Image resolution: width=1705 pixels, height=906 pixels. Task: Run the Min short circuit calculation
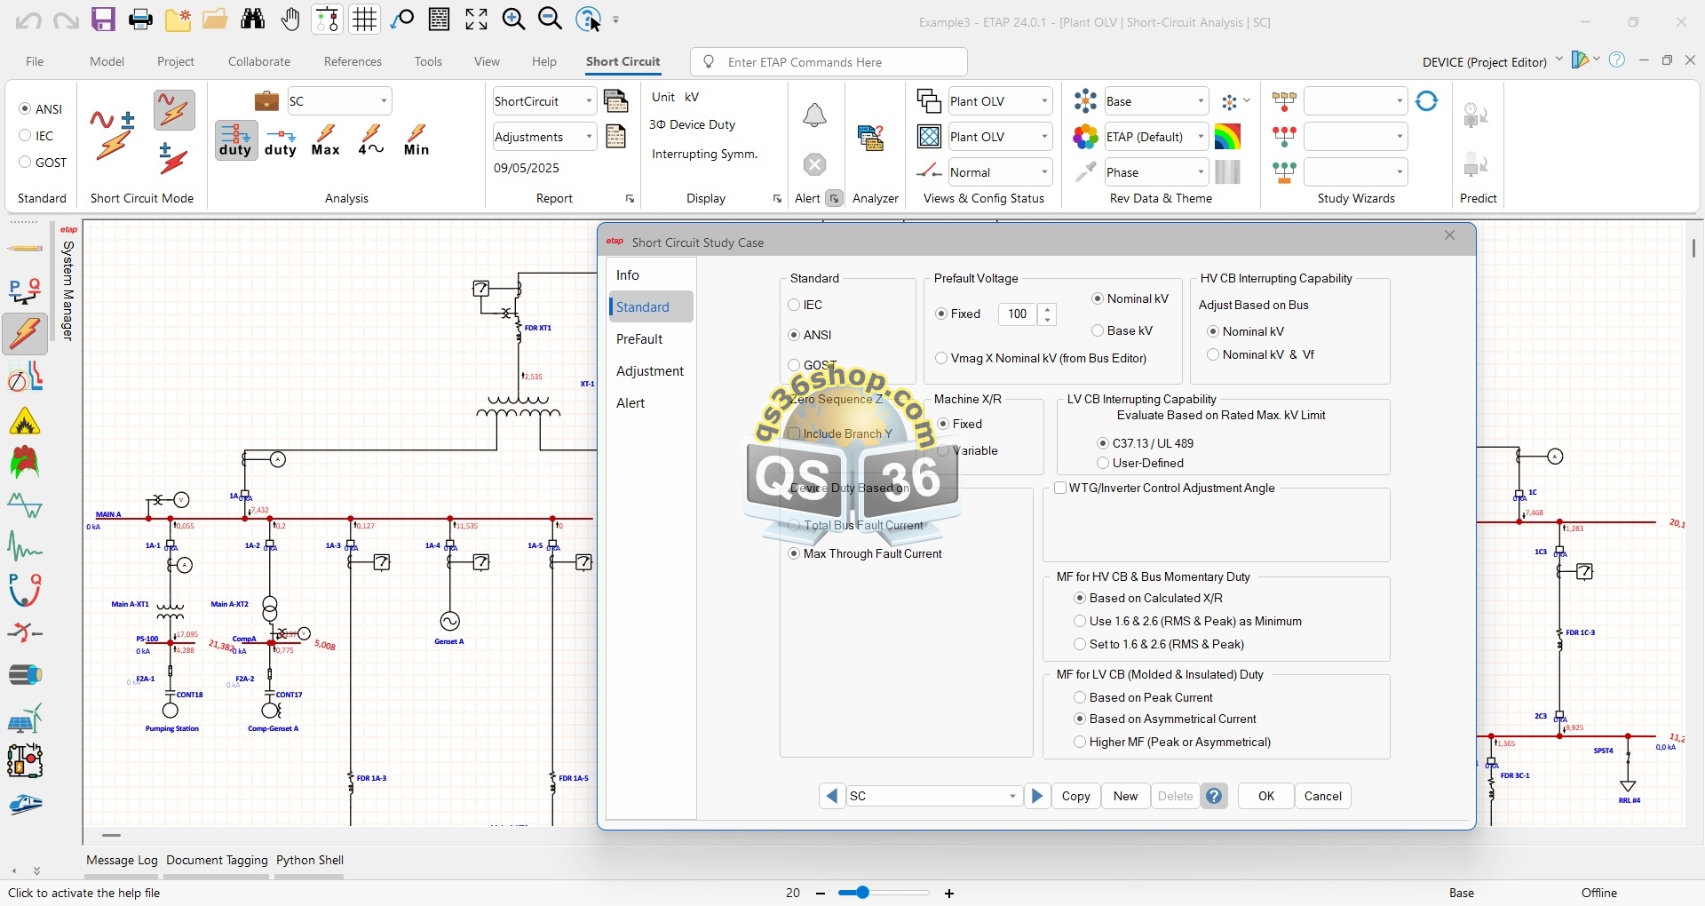click(x=416, y=139)
